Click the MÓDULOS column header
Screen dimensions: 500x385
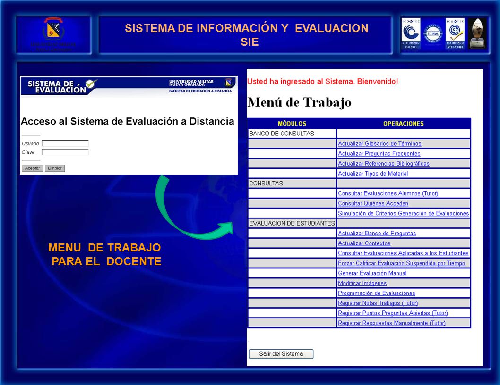click(292, 124)
